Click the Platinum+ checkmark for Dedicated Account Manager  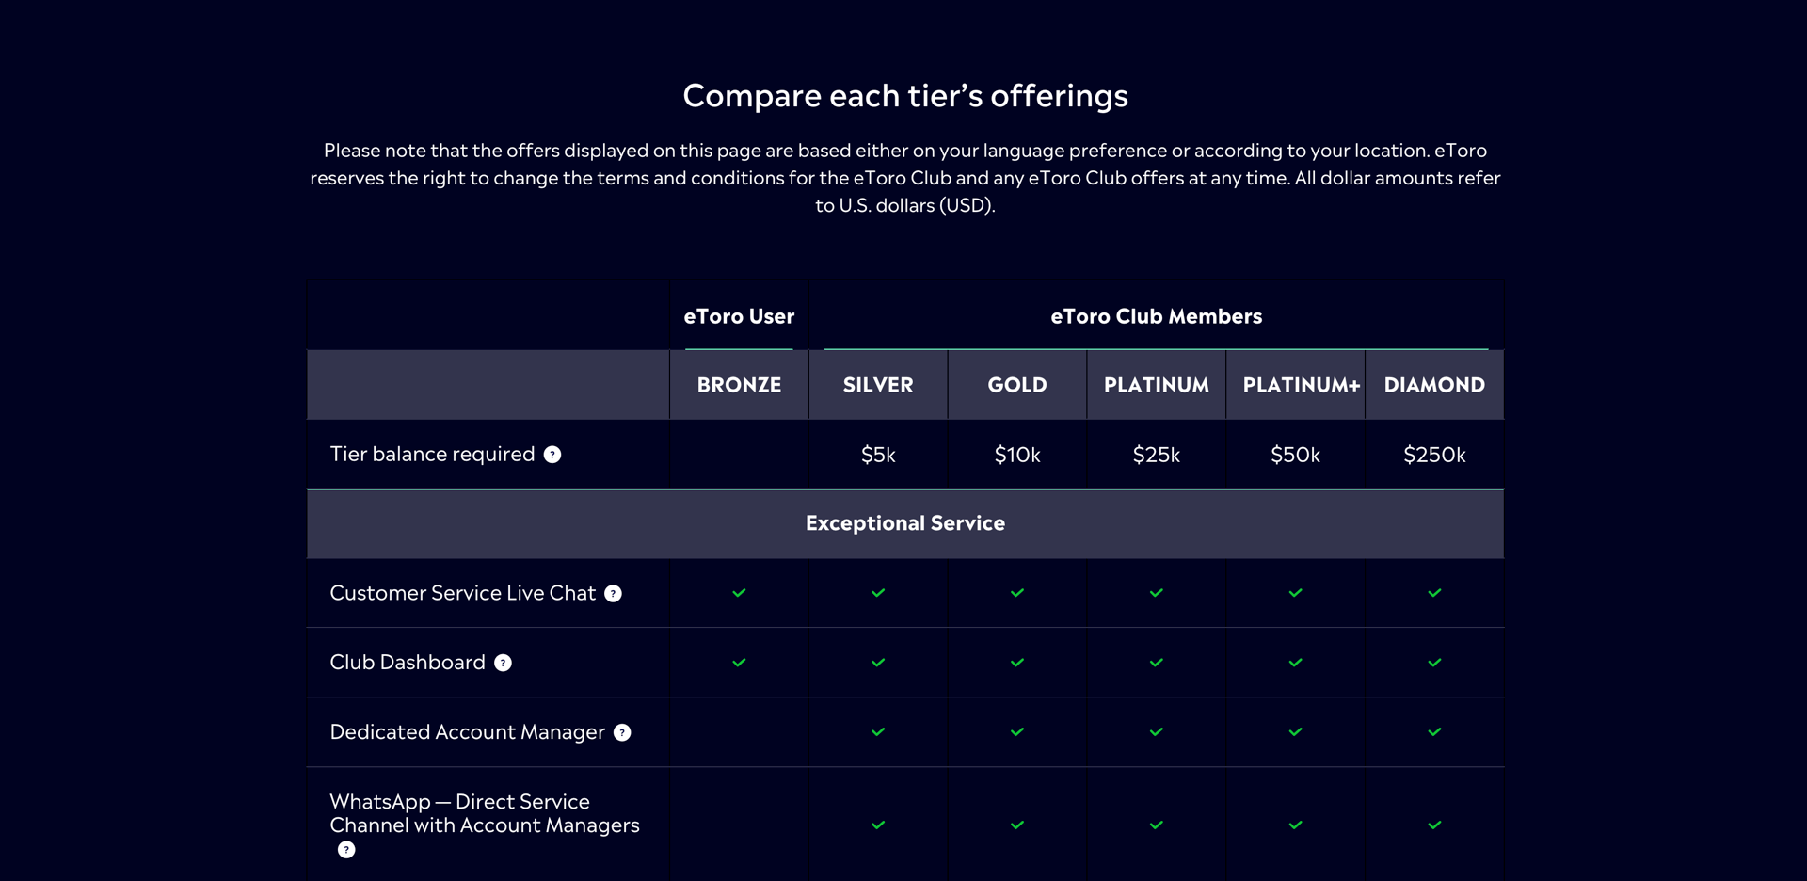1296,732
